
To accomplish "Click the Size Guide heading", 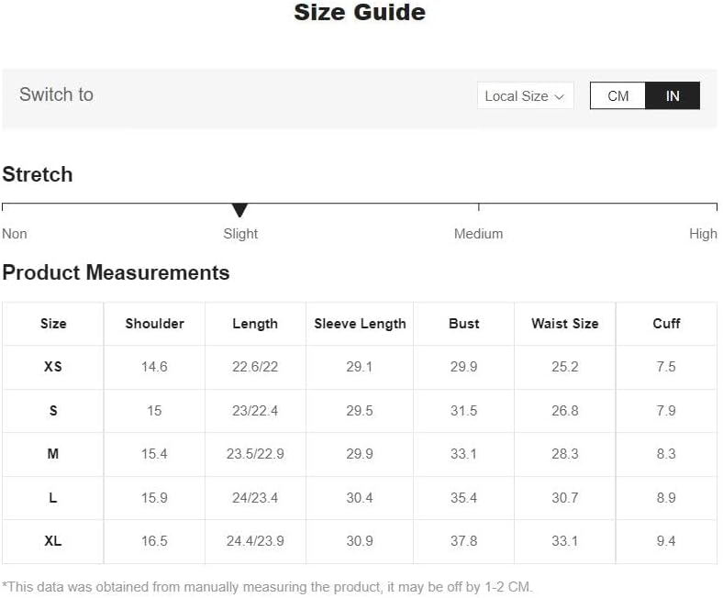I will [x=360, y=12].
